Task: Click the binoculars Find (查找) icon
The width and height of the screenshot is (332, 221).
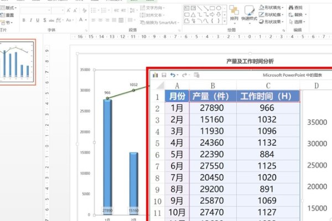Action: click(x=291, y=8)
